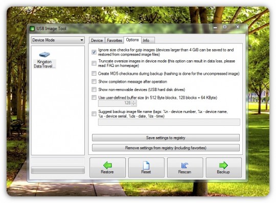The width and height of the screenshot is (276, 203).
Task: Click the buffer size spinner arrows
Action: click(x=134, y=103)
